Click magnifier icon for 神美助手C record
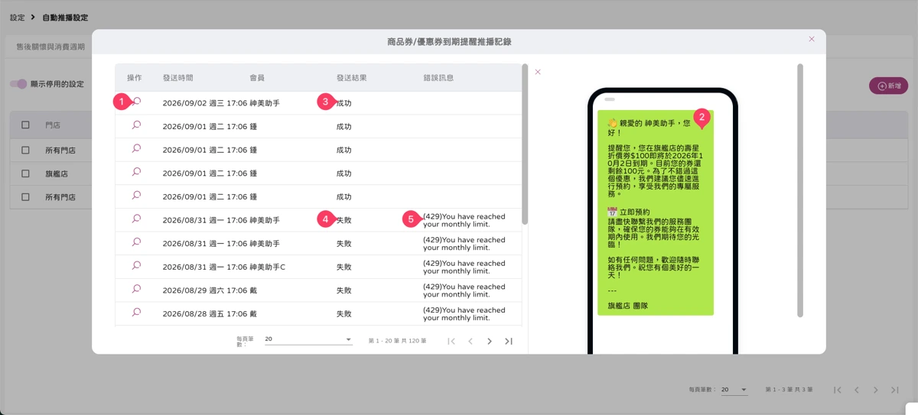The height and width of the screenshot is (415, 918). 136,266
